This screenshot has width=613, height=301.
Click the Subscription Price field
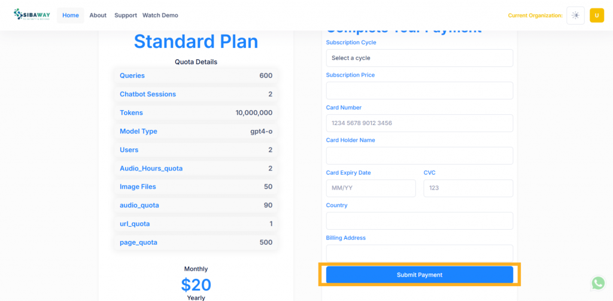click(420, 91)
